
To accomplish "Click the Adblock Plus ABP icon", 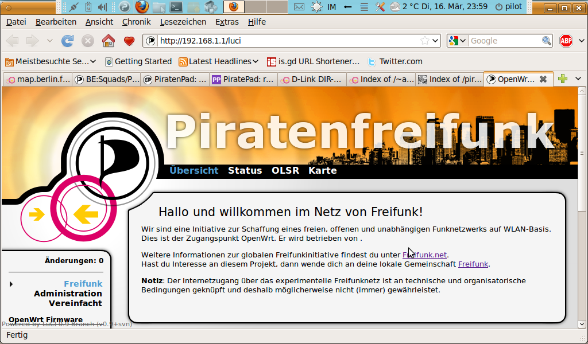I will tap(566, 41).
